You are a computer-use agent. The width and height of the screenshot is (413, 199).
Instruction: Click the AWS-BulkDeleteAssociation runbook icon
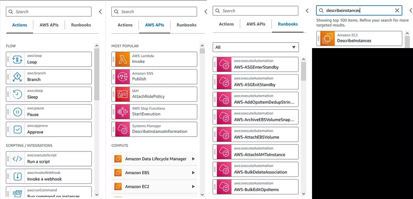[x=224, y=170]
